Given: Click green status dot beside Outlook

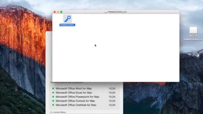Looking at the screenshot, I should [x=53, y=101].
